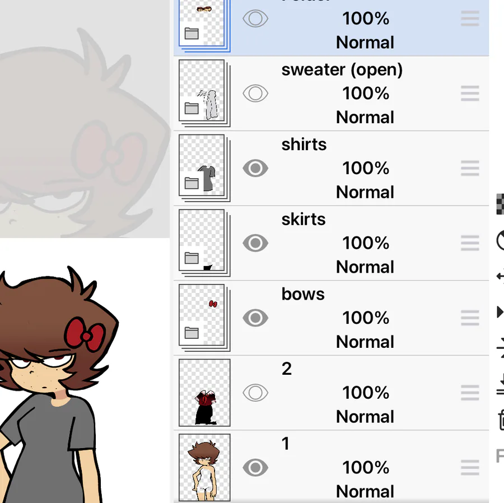Click the bows layer name
Screen dimensions: 504x503
(303, 294)
